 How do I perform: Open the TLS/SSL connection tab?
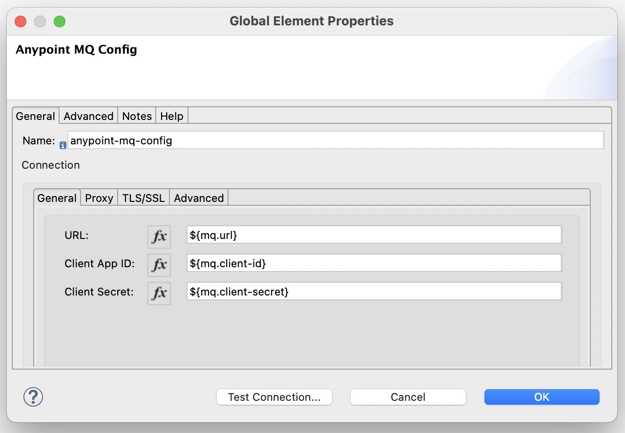coord(144,198)
